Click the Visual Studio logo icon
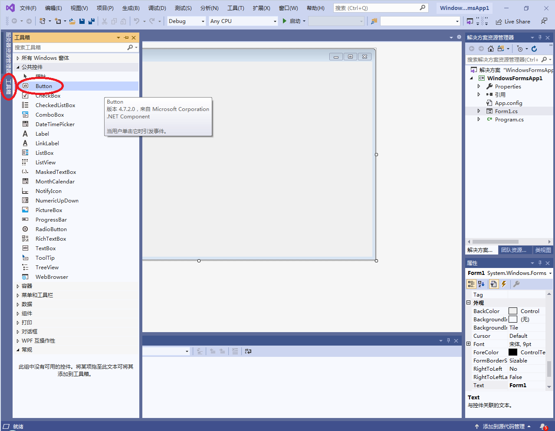The image size is (555, 431). click(x=10, y=8)
